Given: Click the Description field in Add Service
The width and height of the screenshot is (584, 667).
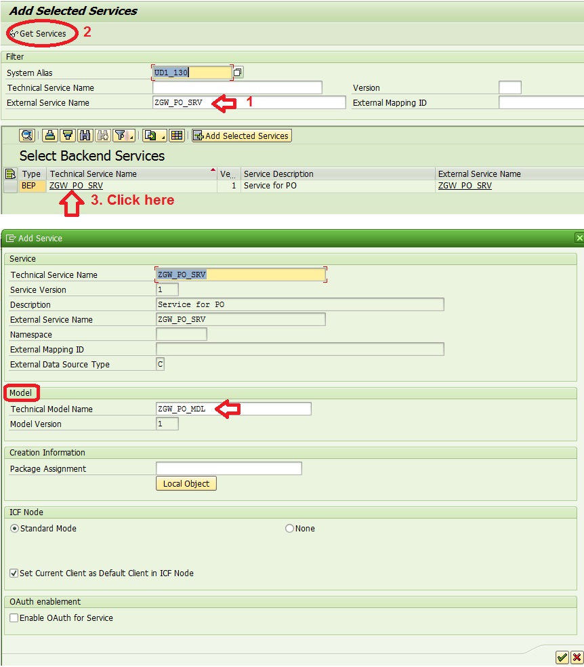Looking at the screenshot, I should click(x=300, y=304).
